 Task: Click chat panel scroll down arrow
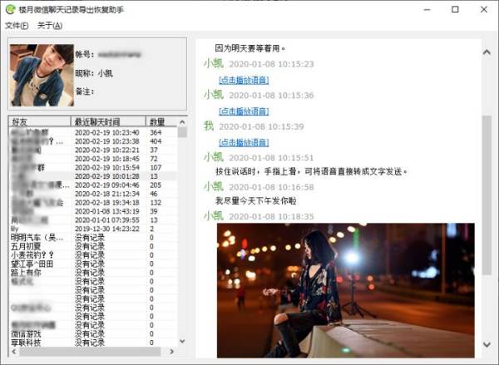(x=487, y=352)
